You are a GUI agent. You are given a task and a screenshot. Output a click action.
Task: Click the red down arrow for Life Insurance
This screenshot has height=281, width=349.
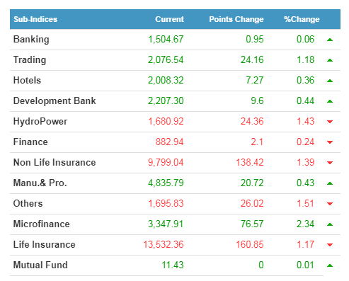coord(330,245)
